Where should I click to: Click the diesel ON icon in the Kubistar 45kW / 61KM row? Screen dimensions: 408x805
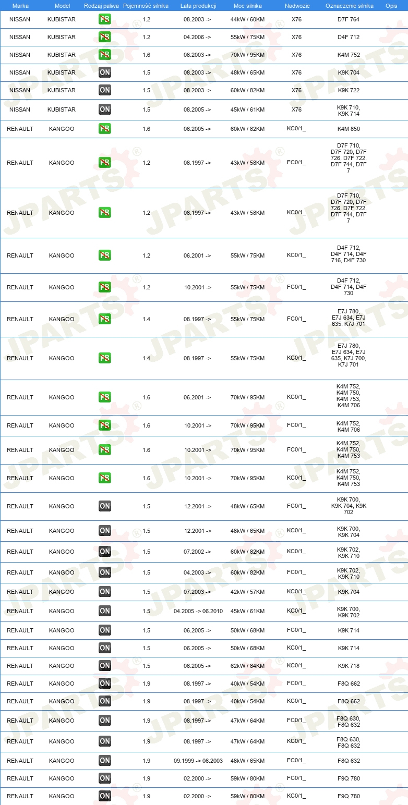[x=105, y=109]
